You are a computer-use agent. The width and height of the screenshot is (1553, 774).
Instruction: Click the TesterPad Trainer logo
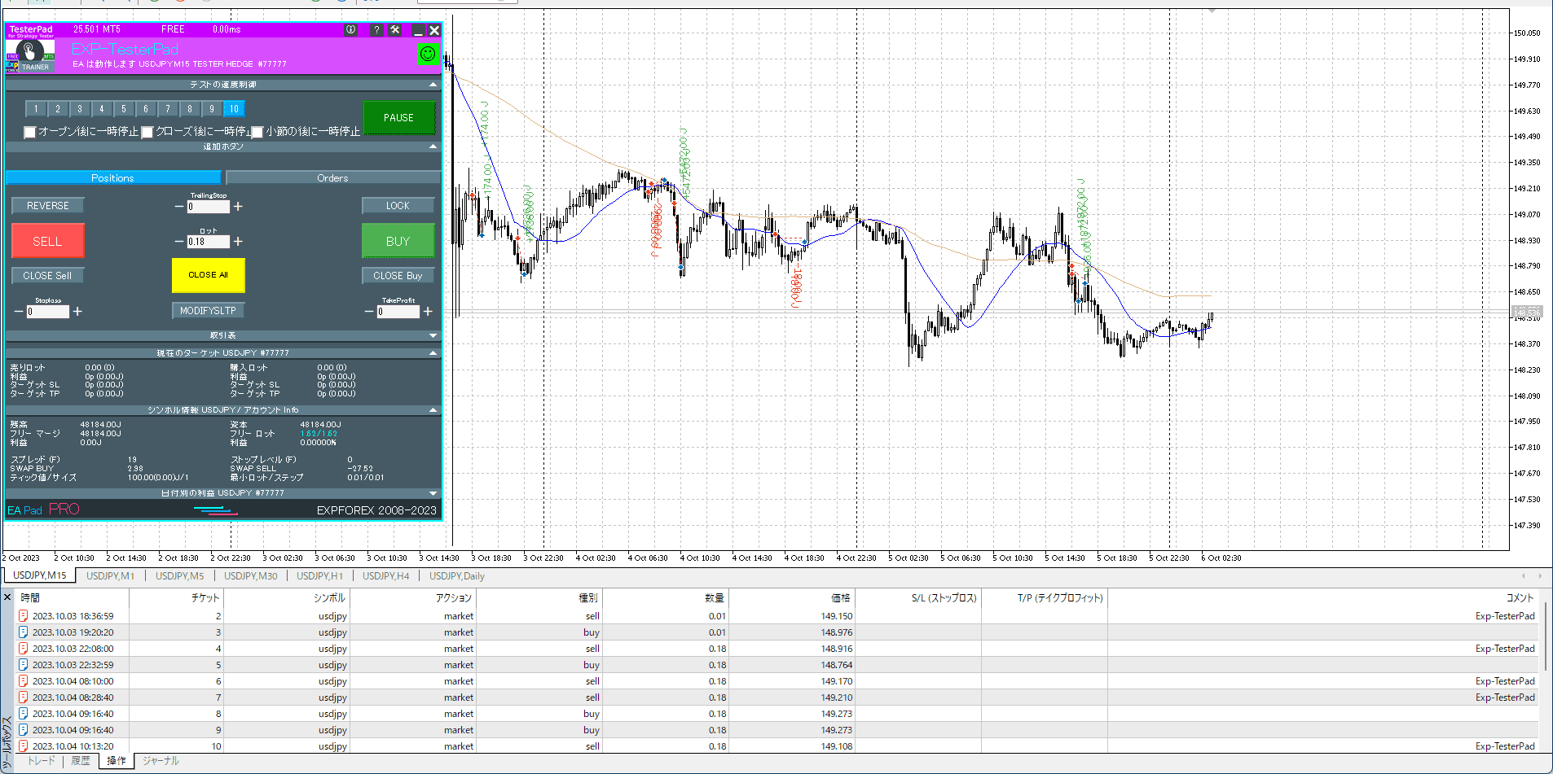pos(30,55)
